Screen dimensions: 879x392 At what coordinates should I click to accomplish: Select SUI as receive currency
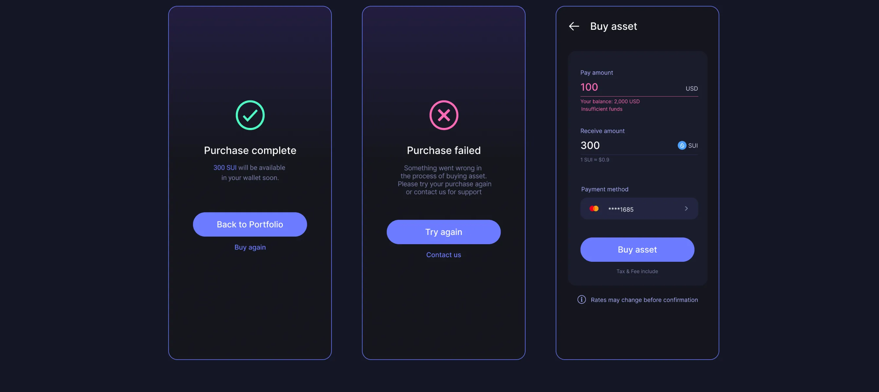coord(693,145)
